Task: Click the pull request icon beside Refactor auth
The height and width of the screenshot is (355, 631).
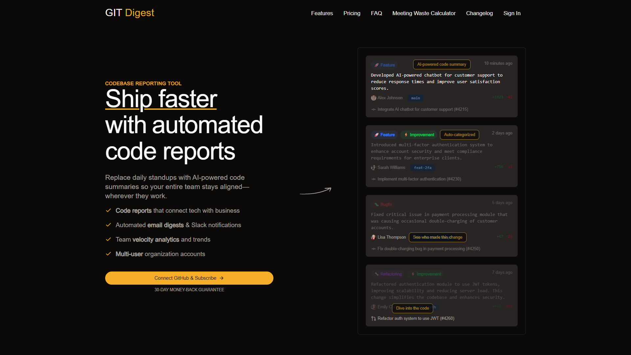Action: [x=373, y=319]
